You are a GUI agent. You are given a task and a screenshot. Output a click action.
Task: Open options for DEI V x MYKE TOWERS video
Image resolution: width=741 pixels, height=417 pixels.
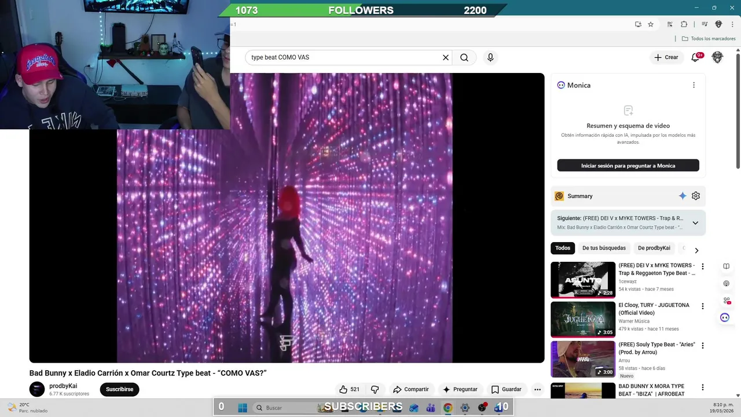click(x=703, y=267)
